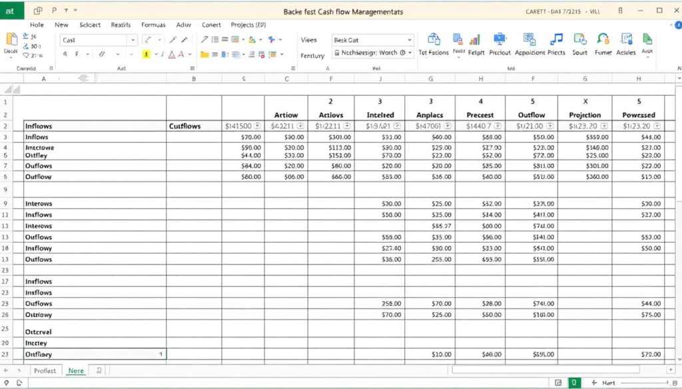Click the yellow highlight color swatch
682x389 pixels.
[146, 55]
